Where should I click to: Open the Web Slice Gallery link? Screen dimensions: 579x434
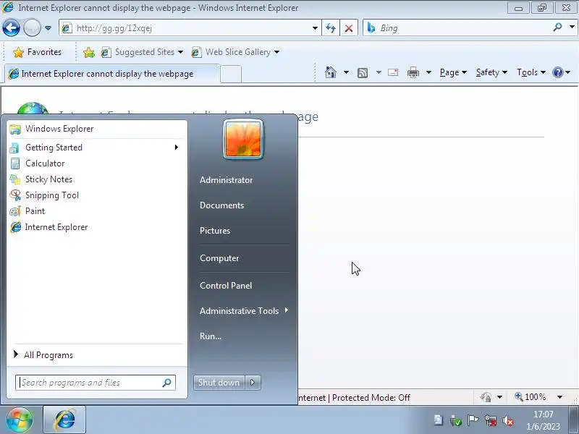point(235,52)
